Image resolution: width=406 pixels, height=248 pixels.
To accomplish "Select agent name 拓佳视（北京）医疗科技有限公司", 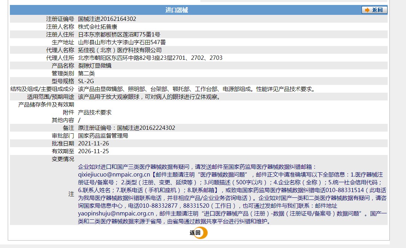I will pos(119,50).
